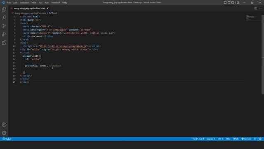Open the Run and Debug view

click(4, 34)
